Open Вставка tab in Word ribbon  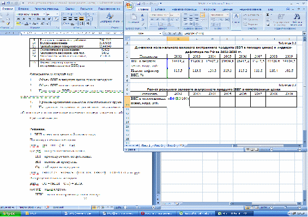[x=23, y=9]
